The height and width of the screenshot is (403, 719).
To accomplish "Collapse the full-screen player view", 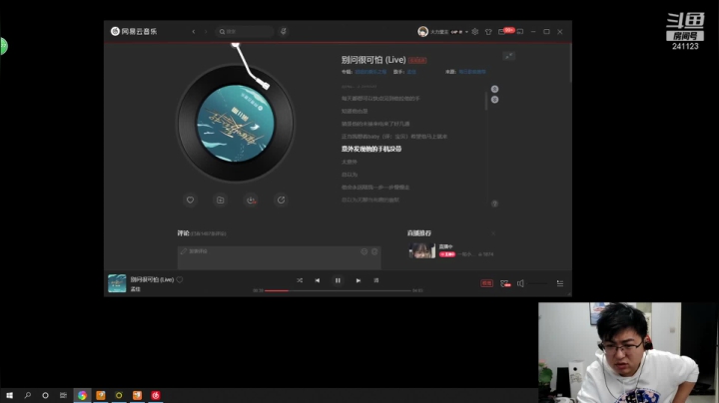I will [x=509, y=56].
